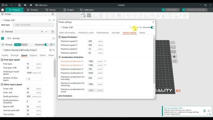Click the First layer speed field
Viewport: 213px width, 120px height.
pyautogui.click(x=34, y=64)
